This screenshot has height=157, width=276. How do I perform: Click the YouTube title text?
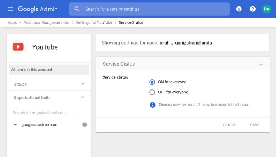45,47
